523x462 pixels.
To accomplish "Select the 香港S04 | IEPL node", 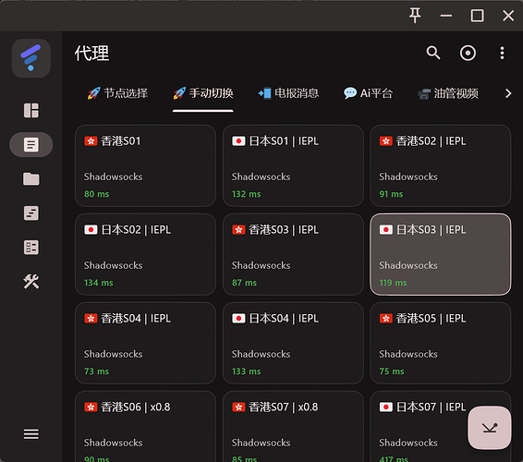I will tap(145, 343).
